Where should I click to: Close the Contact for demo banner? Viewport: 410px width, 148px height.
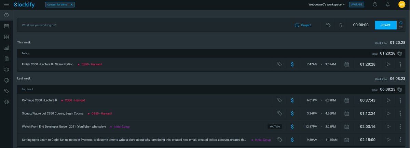tap(71, 5)
